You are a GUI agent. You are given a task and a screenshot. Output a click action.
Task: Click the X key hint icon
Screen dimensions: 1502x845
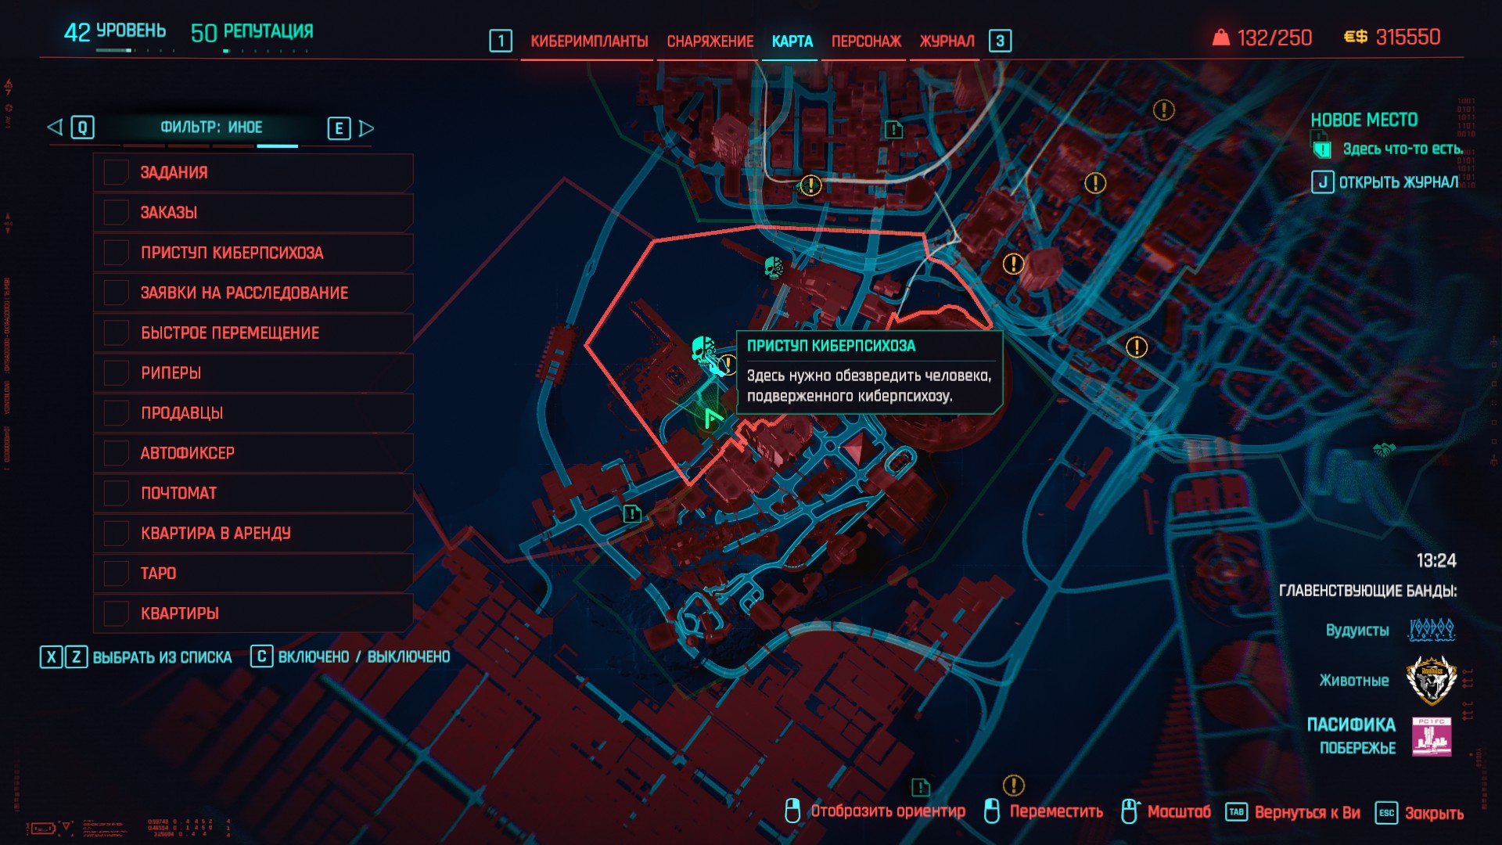coord(51,657)
